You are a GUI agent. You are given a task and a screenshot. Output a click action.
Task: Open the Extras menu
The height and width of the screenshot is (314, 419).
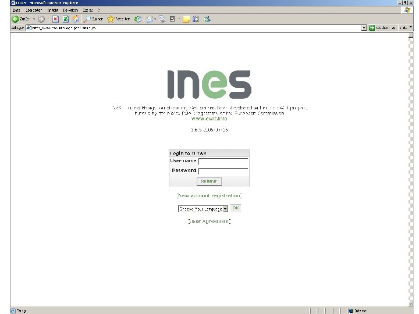(x=88, y=10)
